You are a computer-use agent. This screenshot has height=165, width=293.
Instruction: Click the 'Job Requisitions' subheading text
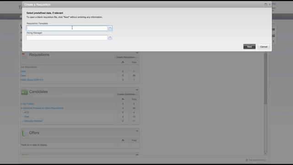29,67
